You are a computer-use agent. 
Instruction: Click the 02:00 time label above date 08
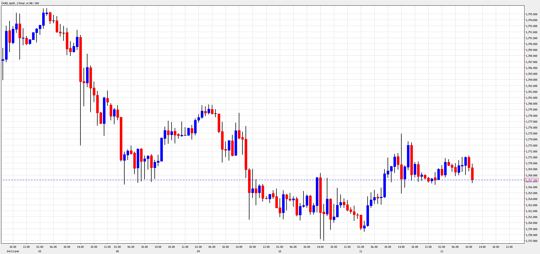pyautogui.click(x=118, y=247)
